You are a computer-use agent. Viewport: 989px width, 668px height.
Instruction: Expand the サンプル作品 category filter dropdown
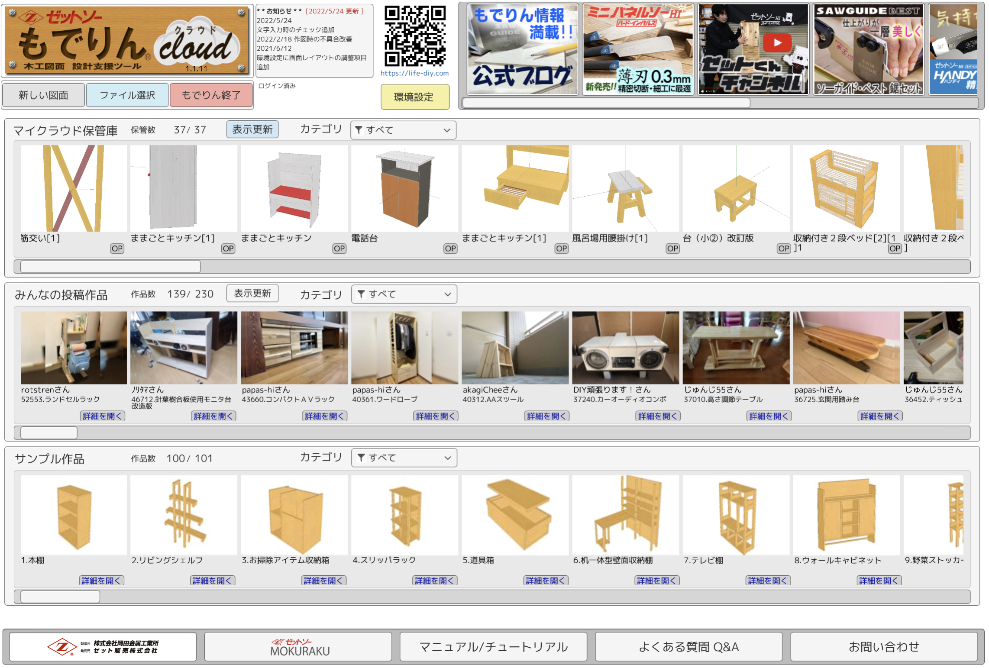click(x=404, y=458)
